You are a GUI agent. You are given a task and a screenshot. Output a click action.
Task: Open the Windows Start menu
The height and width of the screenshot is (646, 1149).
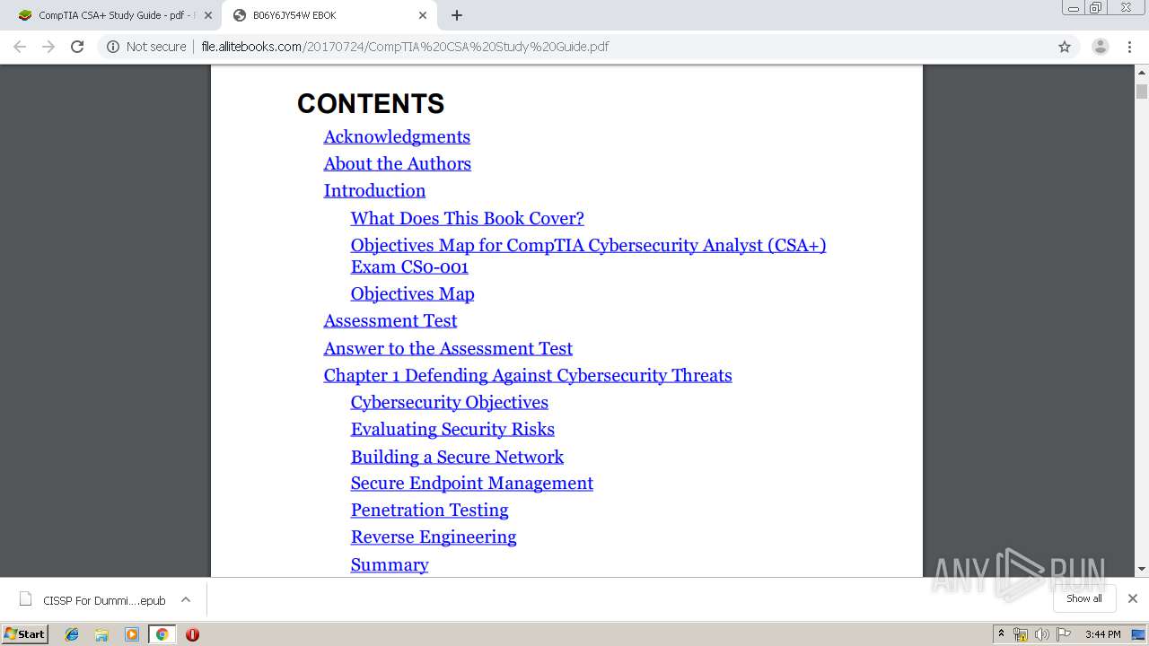coord(24,634)
